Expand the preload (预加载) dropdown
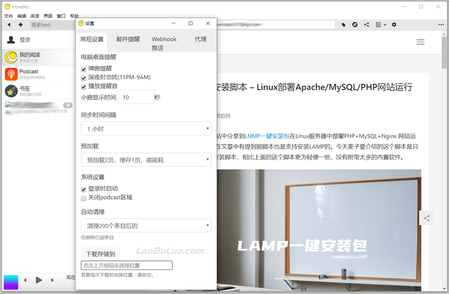This screenshot has width=449, height=294. click(146, 160)
